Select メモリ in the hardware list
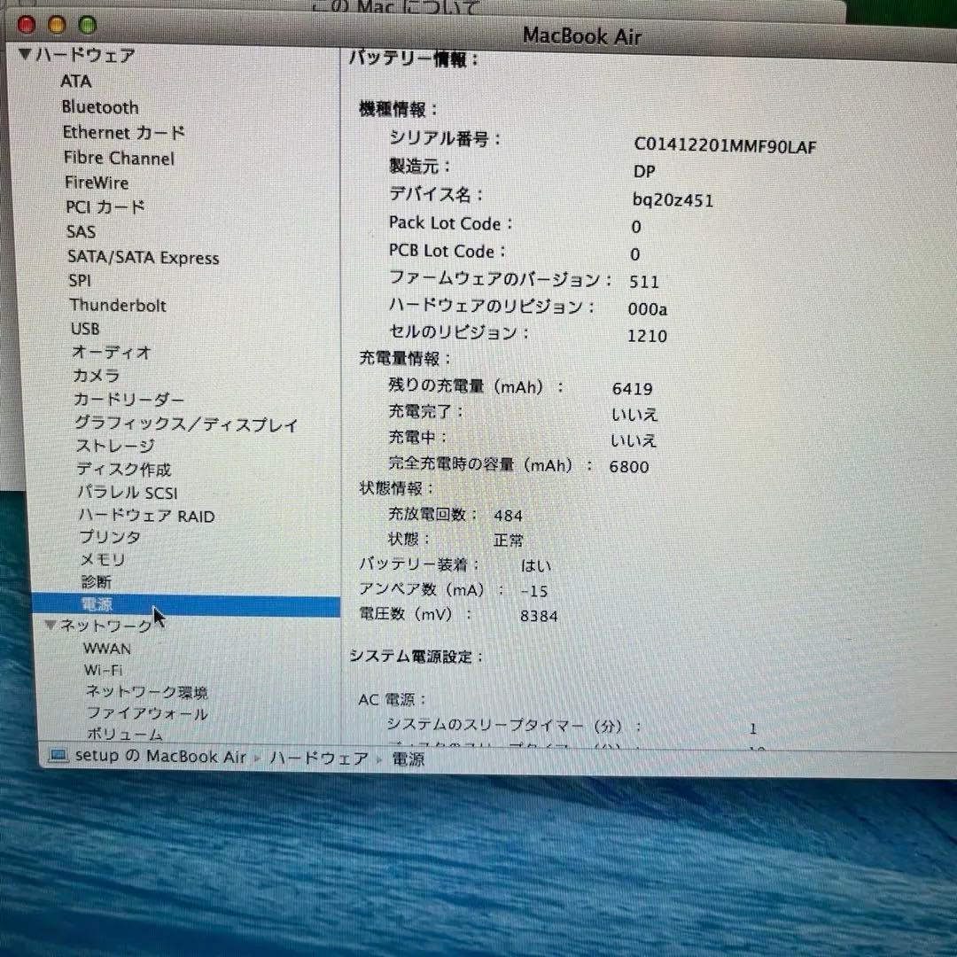 pos(102,559)
